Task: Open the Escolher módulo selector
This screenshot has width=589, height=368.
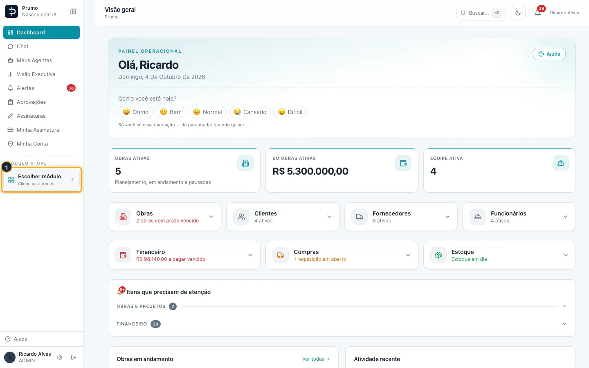Action: 41,180
